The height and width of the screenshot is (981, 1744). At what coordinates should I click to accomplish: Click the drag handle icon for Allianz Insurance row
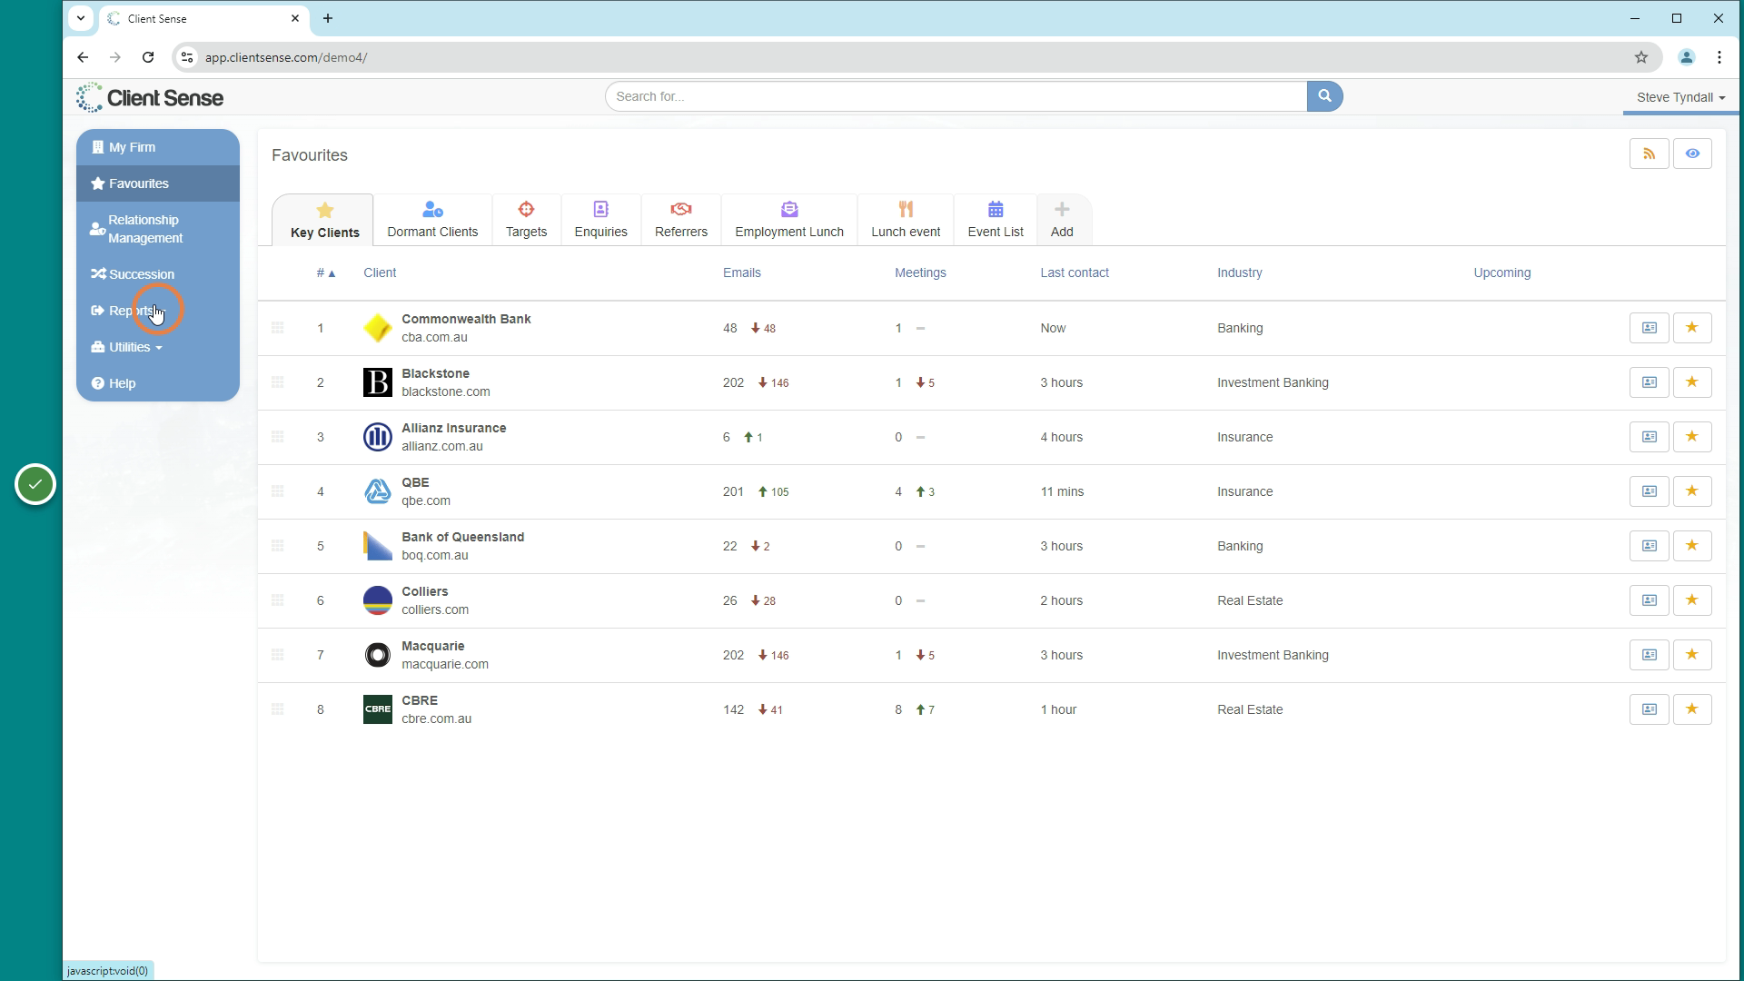tap(278, 437)
